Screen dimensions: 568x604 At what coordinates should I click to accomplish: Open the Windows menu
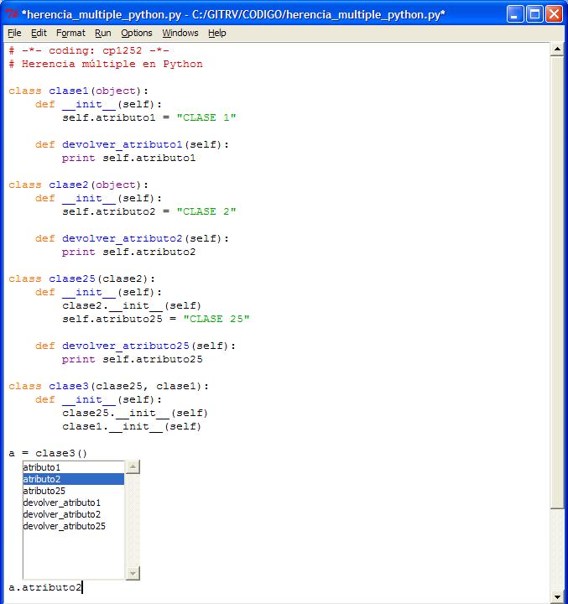pyautogui.click(x=180, y=33)
